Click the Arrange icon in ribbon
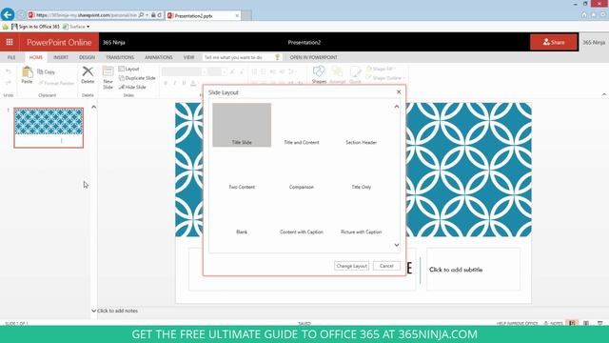Image resolution: width=609 pixels, height=343 pixels. 337,71
